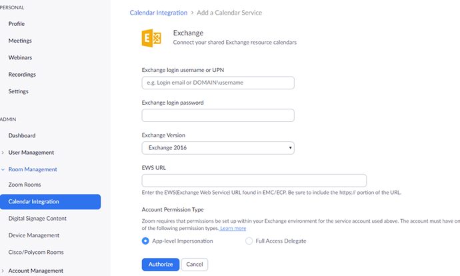Open Profile in the sidebar
The height and width of the screenshot is (276, 460).
coord(17,24)
